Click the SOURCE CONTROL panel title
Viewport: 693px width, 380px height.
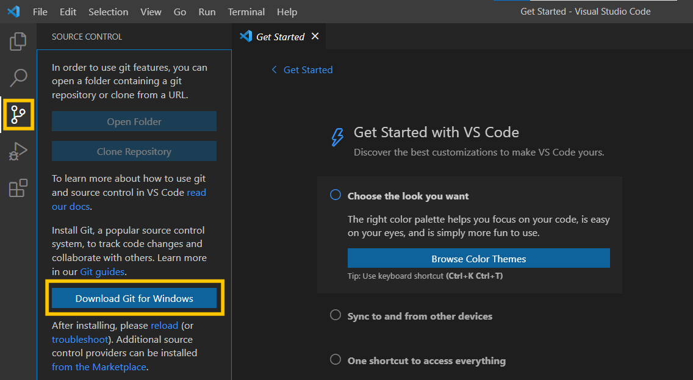87,37
